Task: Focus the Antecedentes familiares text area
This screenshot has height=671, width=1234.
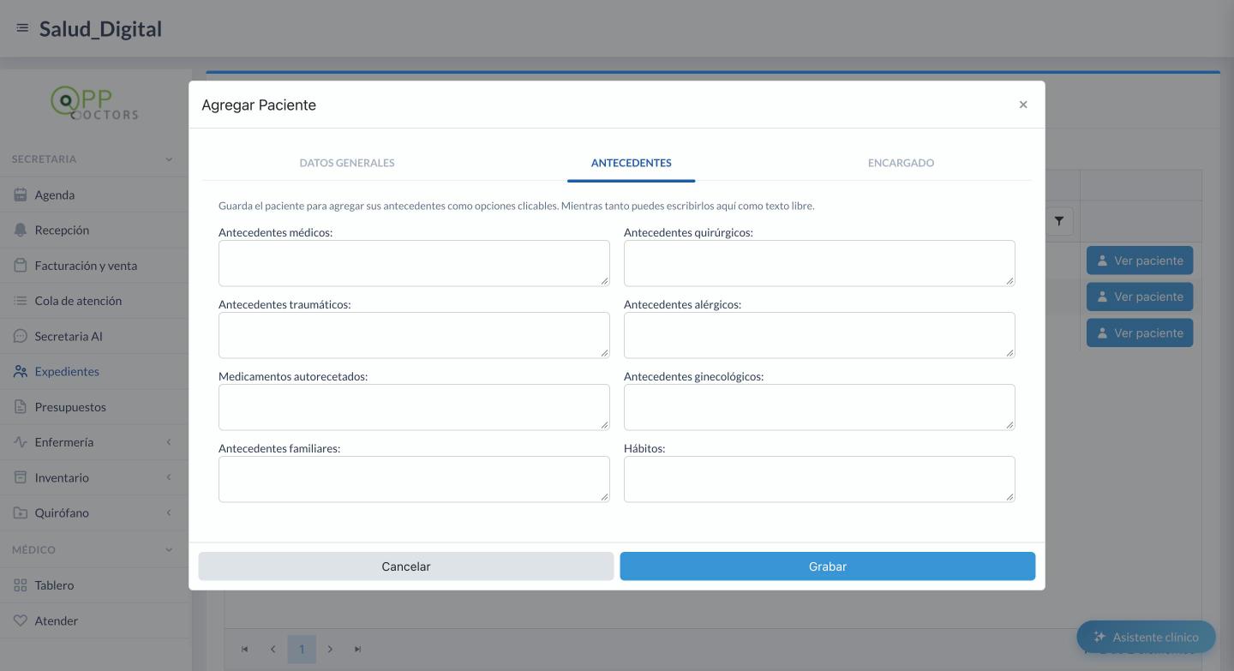Action: [414, 479]
